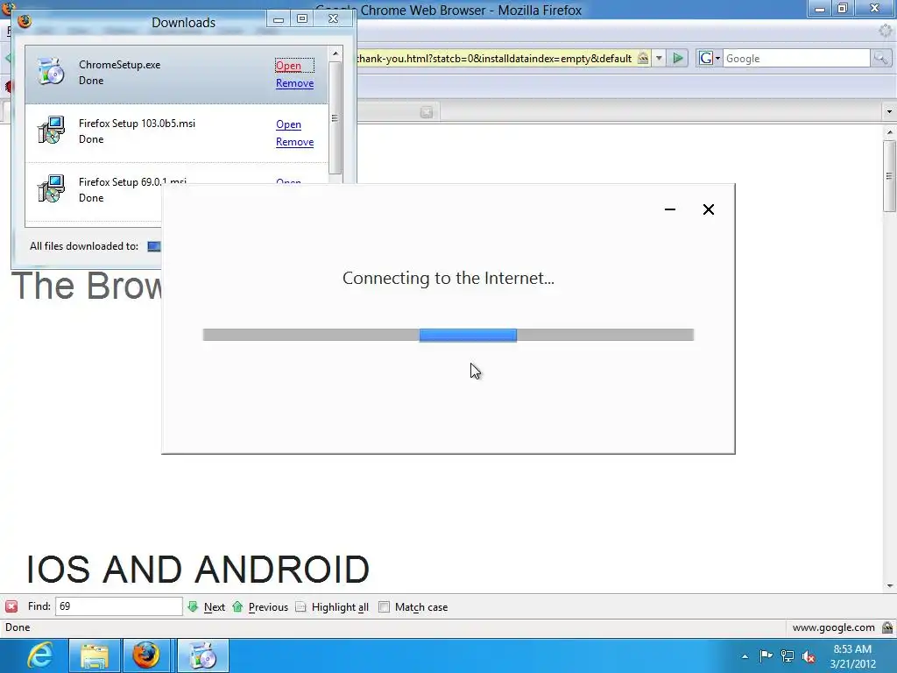The image size is (897, 673).
Task: Switch to Firefox taskbar button
Action: tap(146, 655)
